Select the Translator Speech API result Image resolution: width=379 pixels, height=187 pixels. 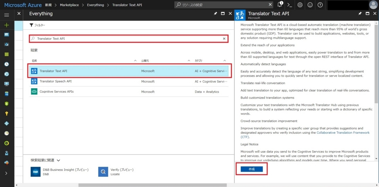pyautogui.click(x=129, y=82)
